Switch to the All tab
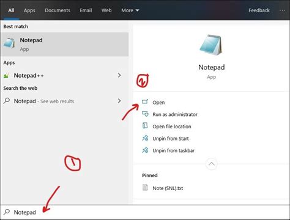 (11, 10)
